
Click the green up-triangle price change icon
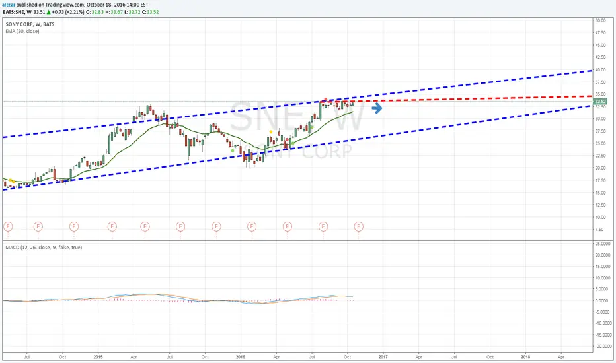pos(48,12)
